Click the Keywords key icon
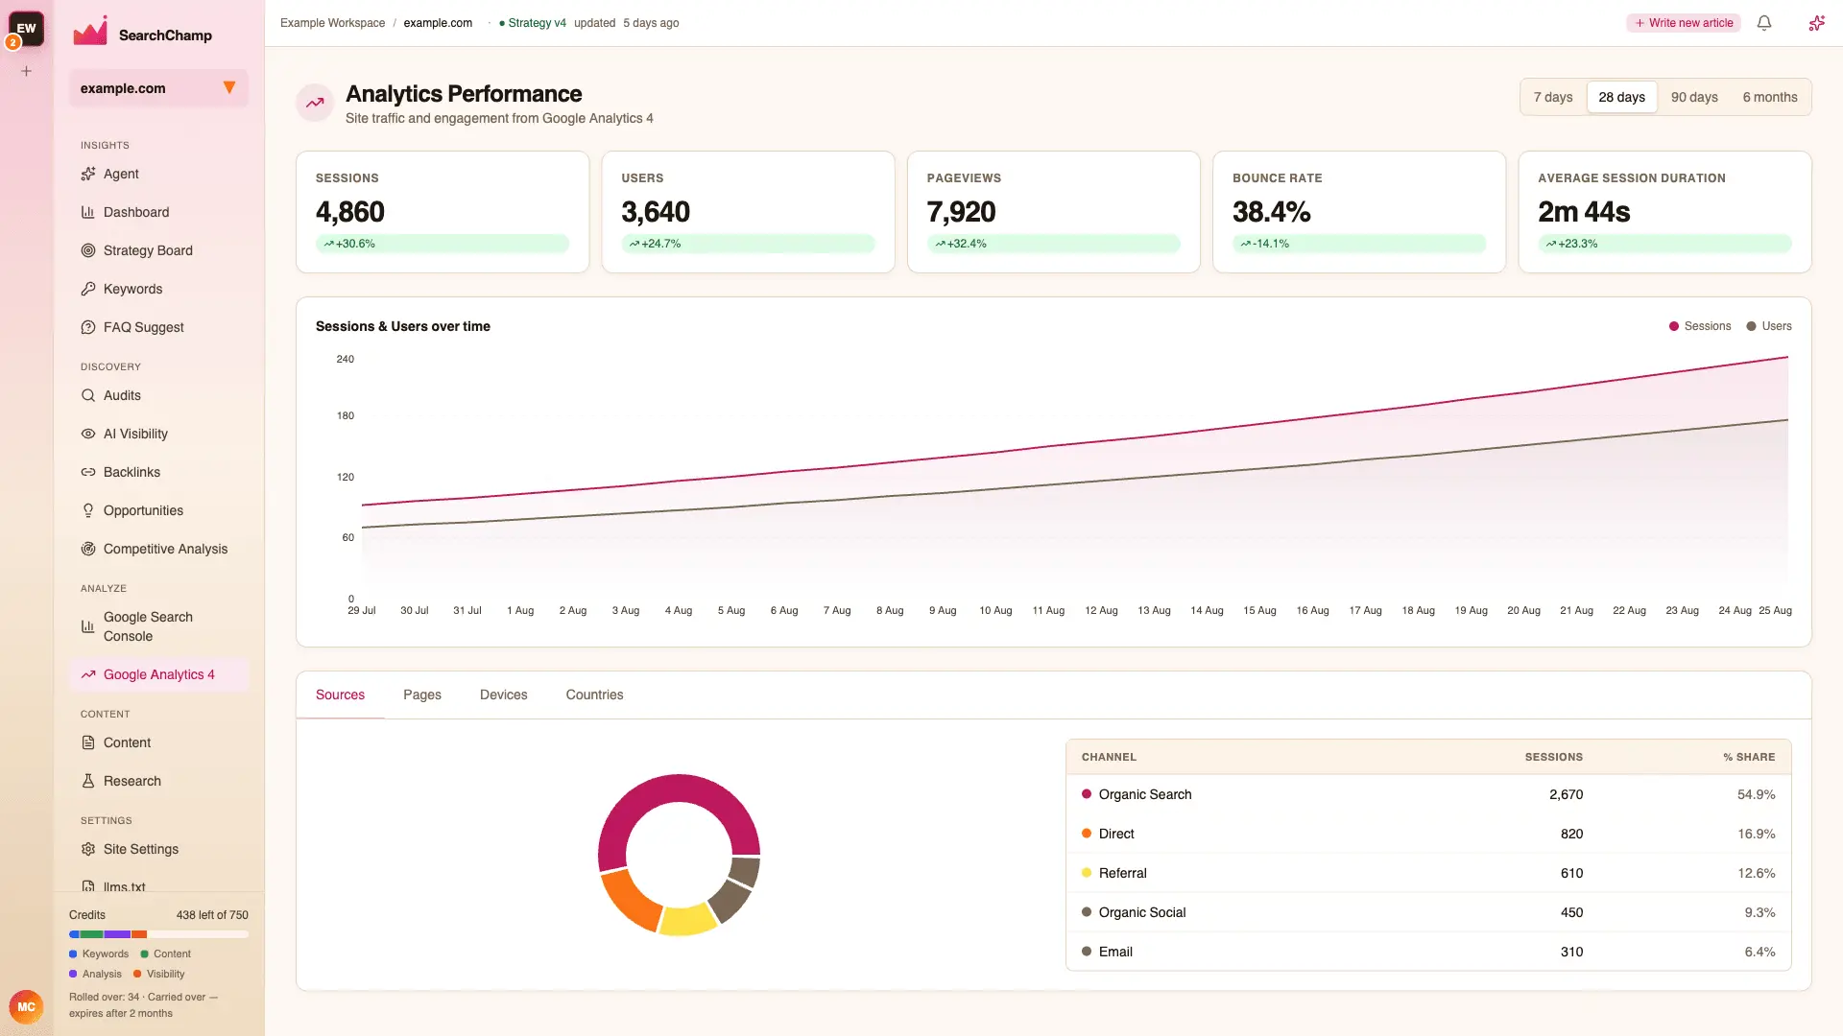The height and width of the screenshot is (1036, 1843). pyautogui.click(x=88, y=289)
